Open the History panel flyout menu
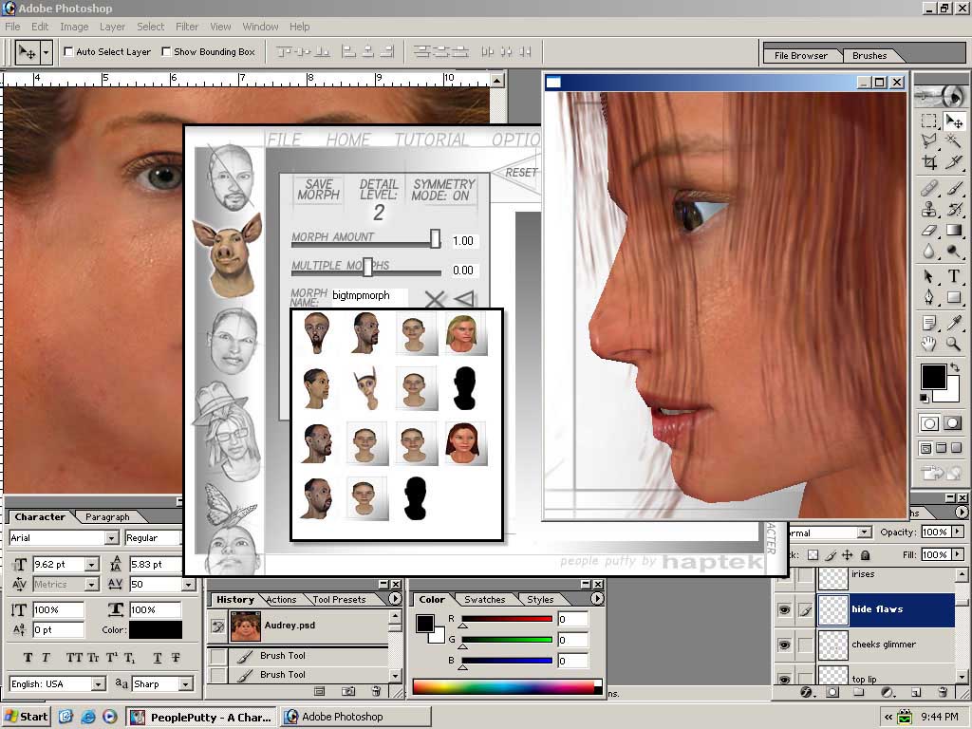972x729 pixels. click(x=394, y=599)
